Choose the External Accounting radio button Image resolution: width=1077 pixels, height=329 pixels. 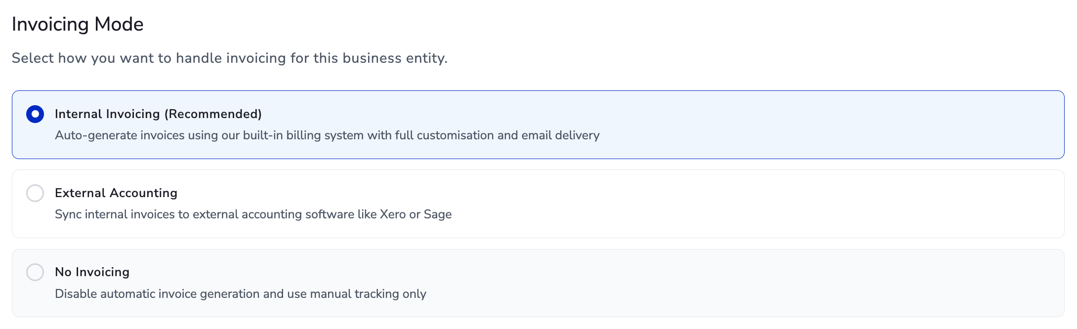click(x=35, y=193)
